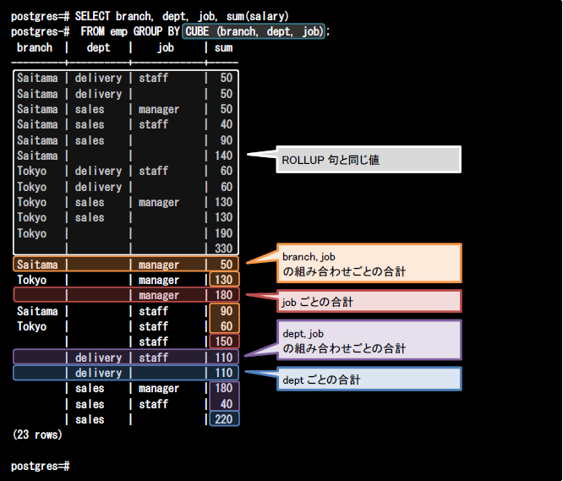Viewport: 563px width, 481px height.
Task: Click the GROUP BY keywords
Action: [x=156, y=31]
